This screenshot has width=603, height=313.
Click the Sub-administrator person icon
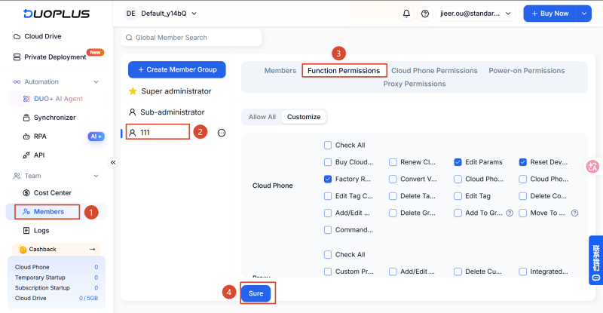click(133, 112)
